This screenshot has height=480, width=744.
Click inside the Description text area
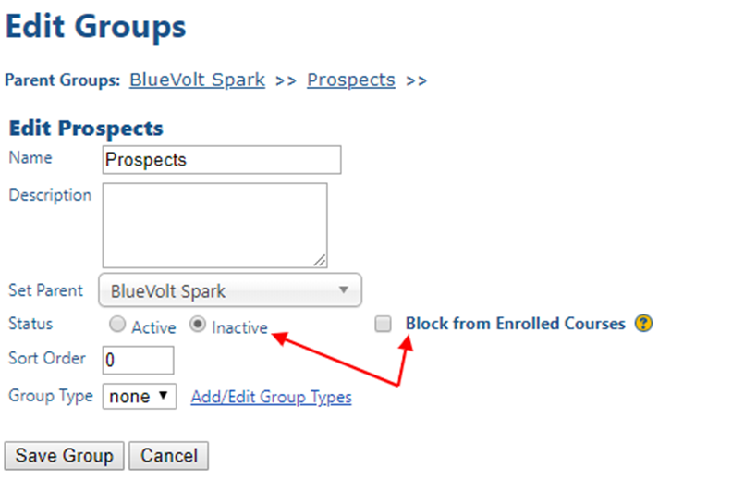[215, 226]
